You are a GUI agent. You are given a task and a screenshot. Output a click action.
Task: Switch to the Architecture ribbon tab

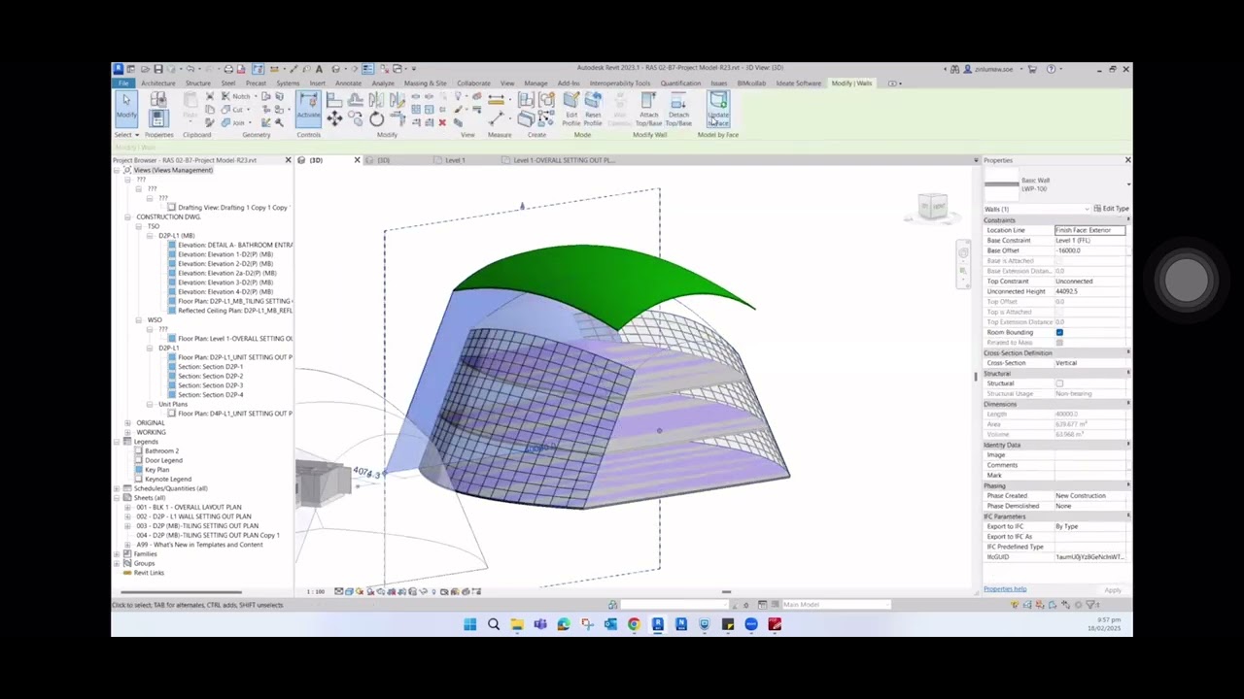point(157,83)
